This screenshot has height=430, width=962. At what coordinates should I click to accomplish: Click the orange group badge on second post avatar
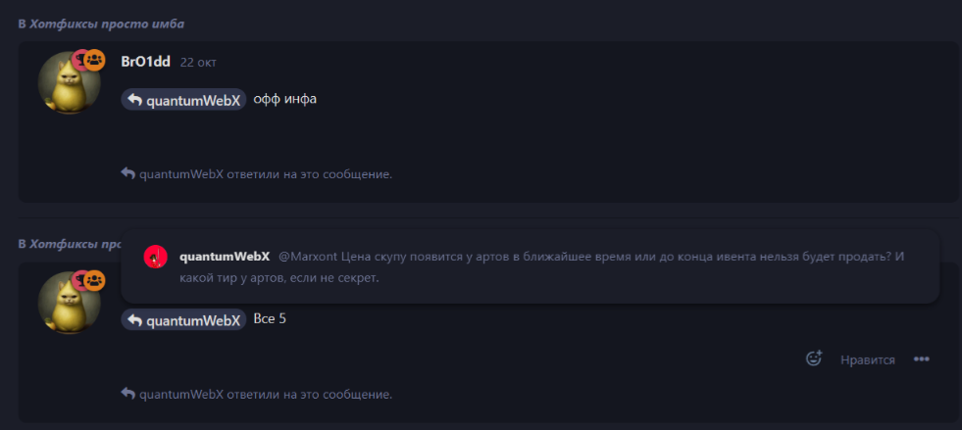(94, 281)
